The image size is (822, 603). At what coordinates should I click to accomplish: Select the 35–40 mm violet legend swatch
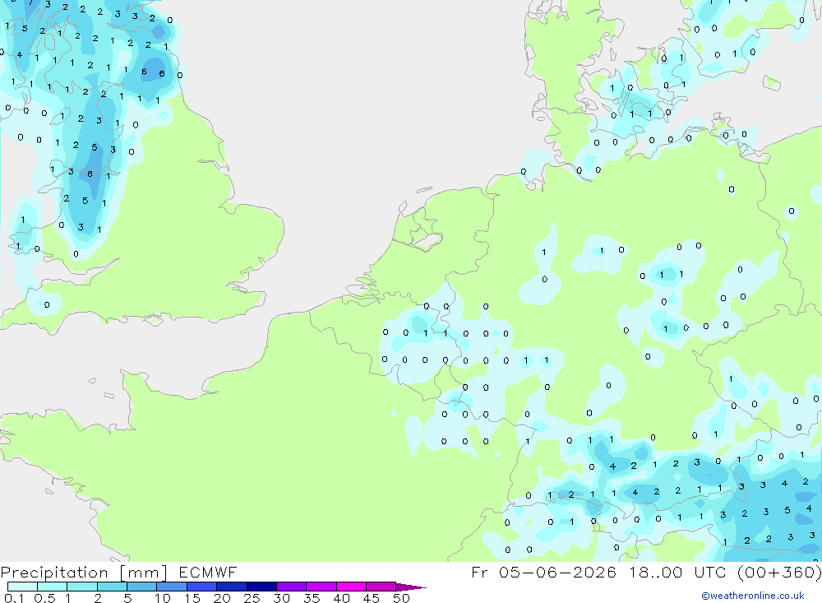point(321,587)
